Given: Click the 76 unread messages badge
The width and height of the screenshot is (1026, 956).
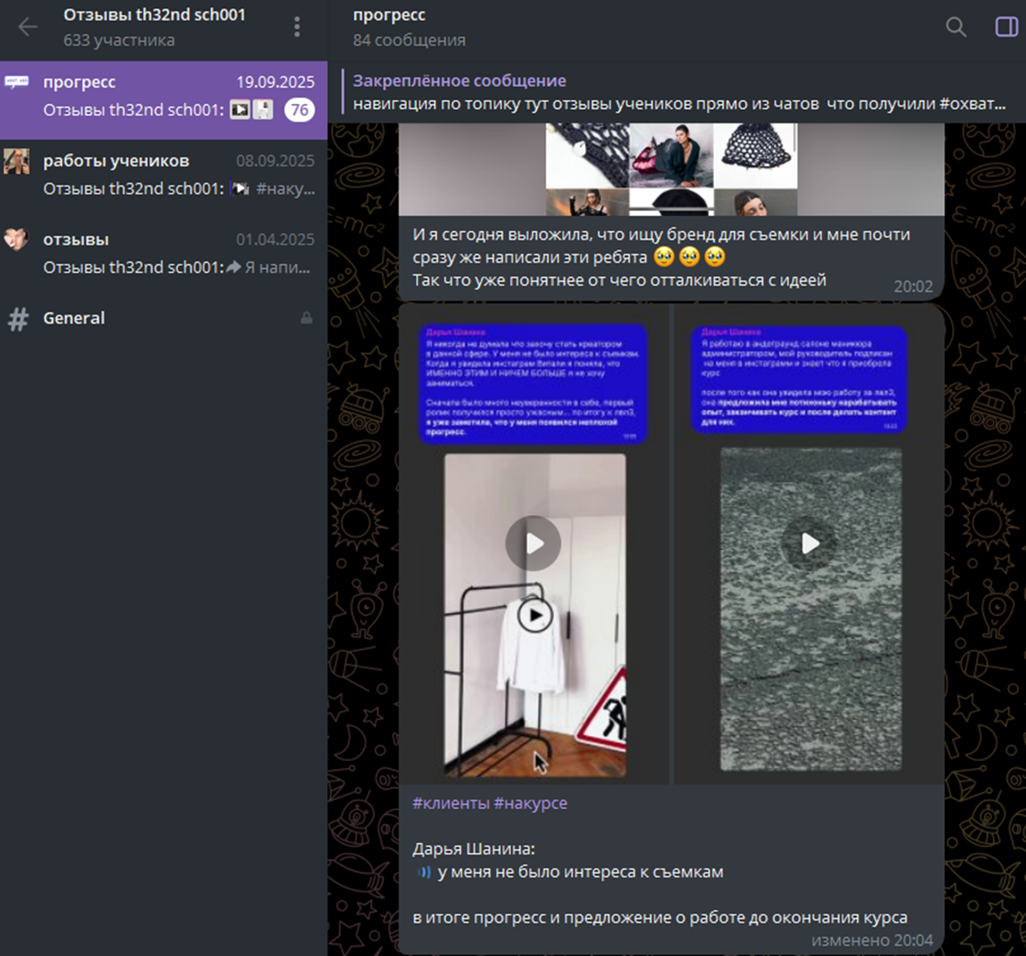Looking at the screenshot, I should 299,110.
